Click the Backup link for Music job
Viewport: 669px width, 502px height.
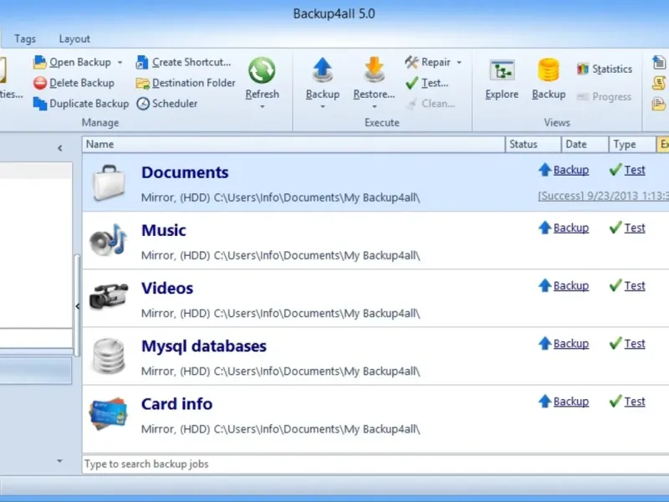point(571,228)
